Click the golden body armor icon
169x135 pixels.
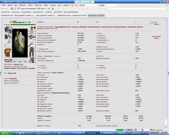point(8,52)
